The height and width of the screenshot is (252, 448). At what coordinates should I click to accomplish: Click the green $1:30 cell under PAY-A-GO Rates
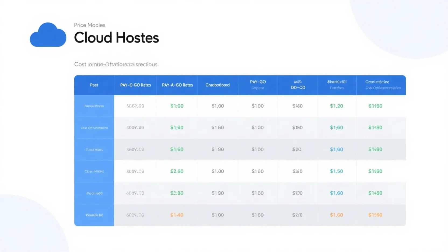tap(177, 128)
